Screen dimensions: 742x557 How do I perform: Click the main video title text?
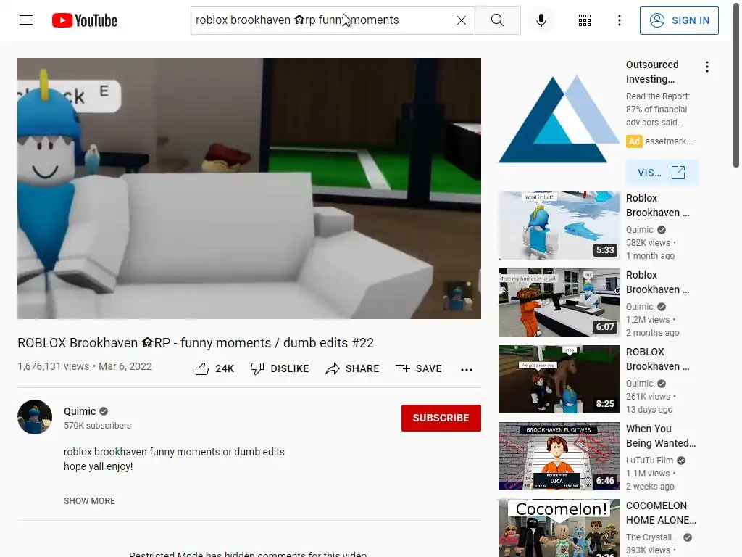pos(196,342)
